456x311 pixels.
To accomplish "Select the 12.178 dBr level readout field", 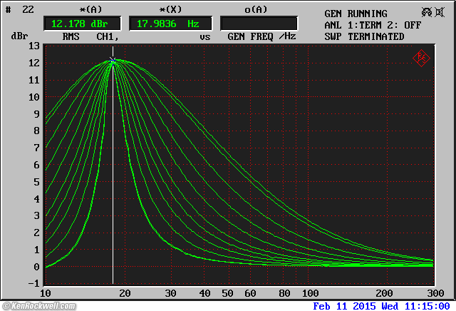I will pos(82,23).
